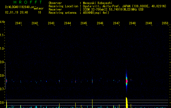Click the 0.7 kHz frequency label
The image size is (171, 108).
[2, 89]
